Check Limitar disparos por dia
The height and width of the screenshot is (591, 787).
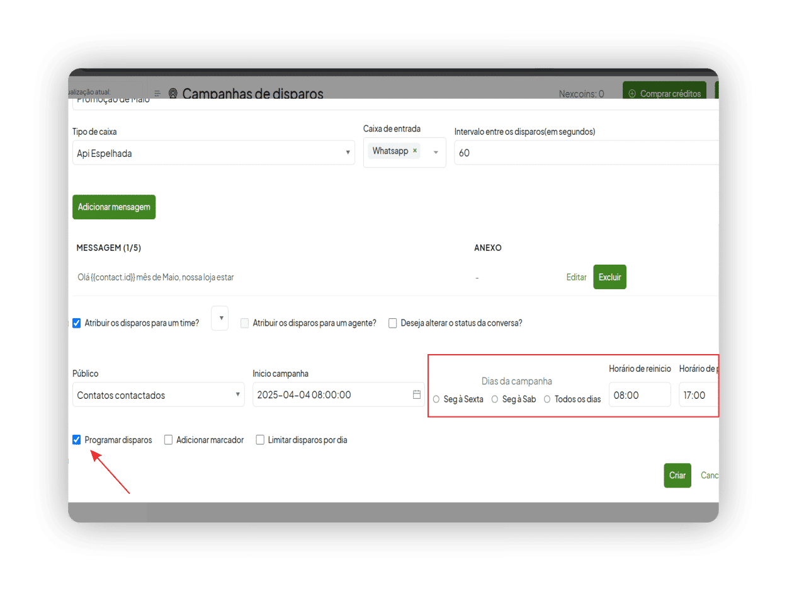(x=260, y=440)
